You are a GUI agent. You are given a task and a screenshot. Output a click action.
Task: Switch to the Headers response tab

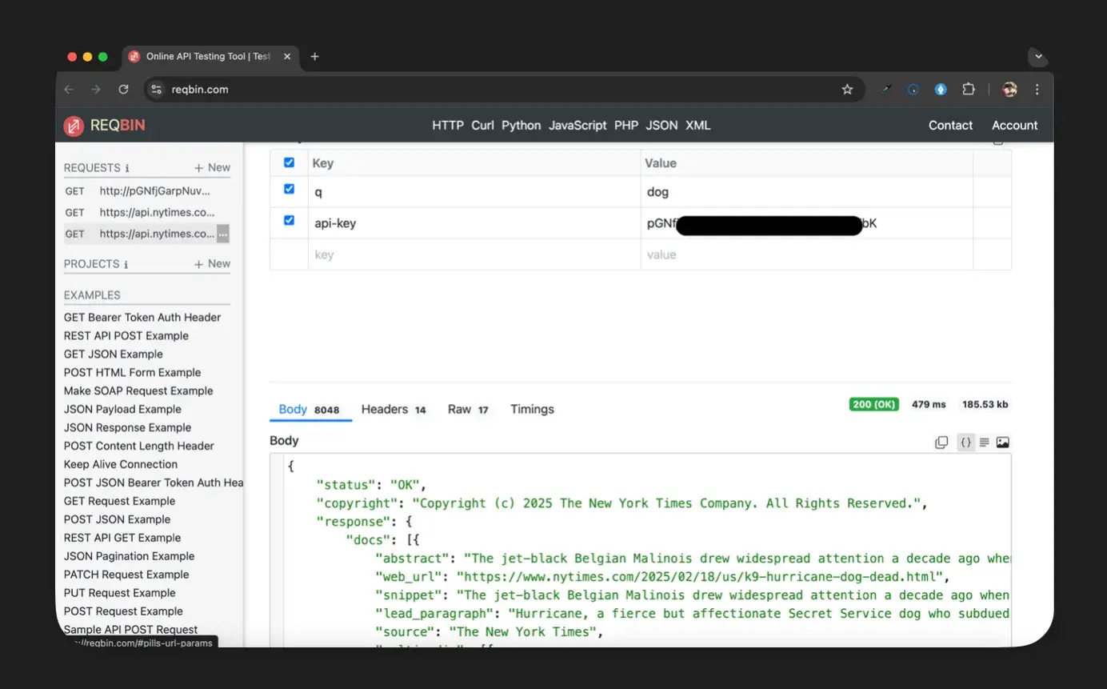tap(394, 410)
